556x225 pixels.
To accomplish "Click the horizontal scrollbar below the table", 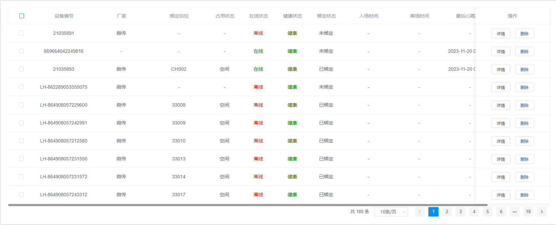I will tap(248, 205).
